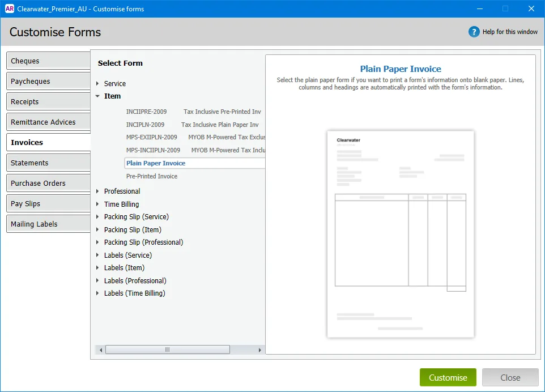Click 'Tax Inclusive Pre-Printed Inv' description text
545x392 pixels.
tap(222, 112)
